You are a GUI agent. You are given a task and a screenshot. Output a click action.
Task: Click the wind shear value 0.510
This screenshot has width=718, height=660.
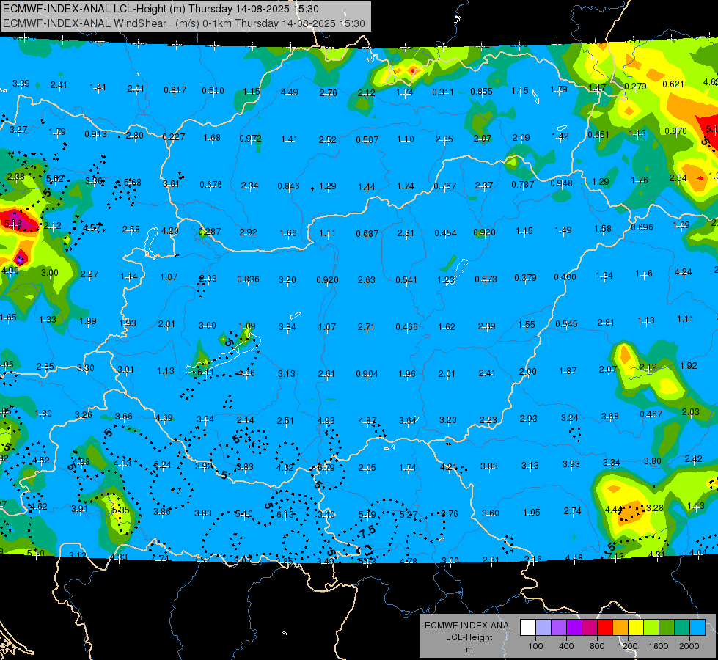[213, 91]
